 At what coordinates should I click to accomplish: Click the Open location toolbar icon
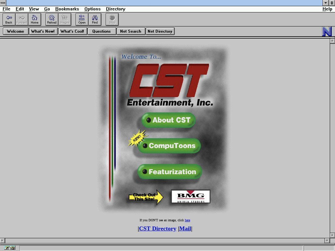82,19
